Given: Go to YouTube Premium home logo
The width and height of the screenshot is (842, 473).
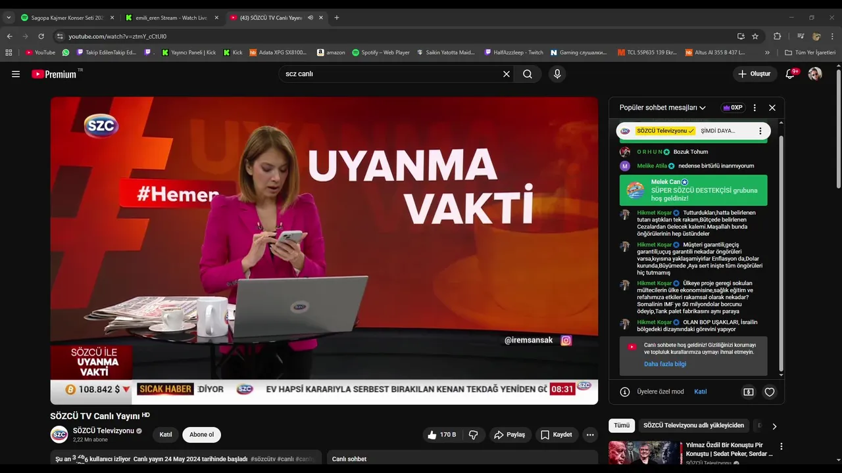Looking at the screenshot, I should 55,74.
